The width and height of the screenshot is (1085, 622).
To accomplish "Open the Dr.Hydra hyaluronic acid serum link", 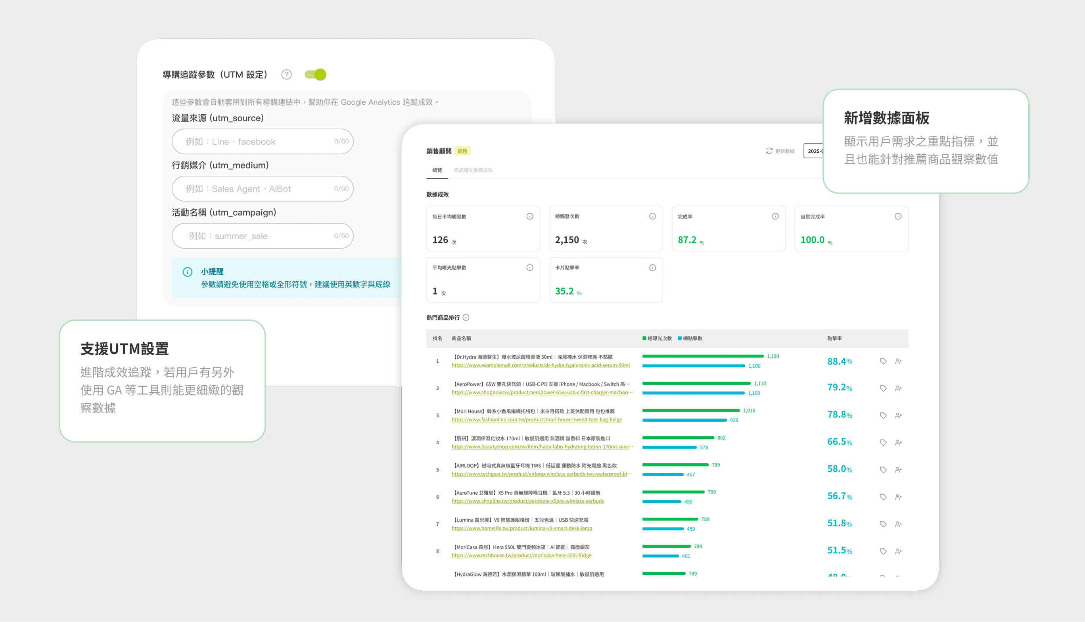I will 540,365.
